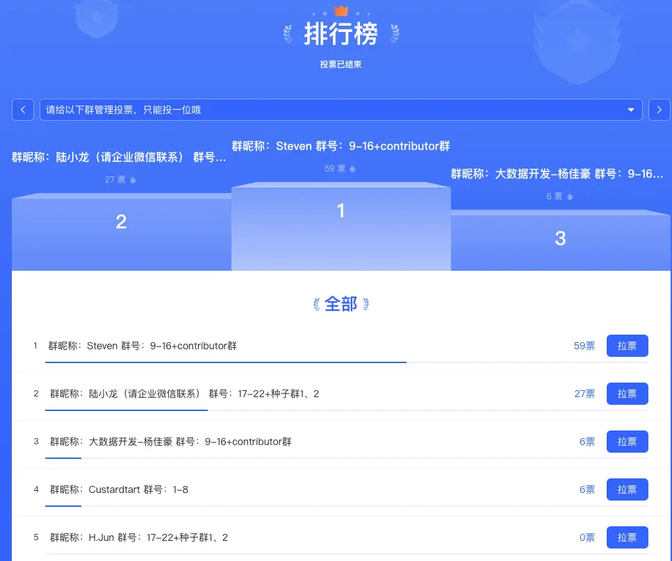Click the 27票 link on 陆小龙's row
672x561 pixels.
point(584,394)
